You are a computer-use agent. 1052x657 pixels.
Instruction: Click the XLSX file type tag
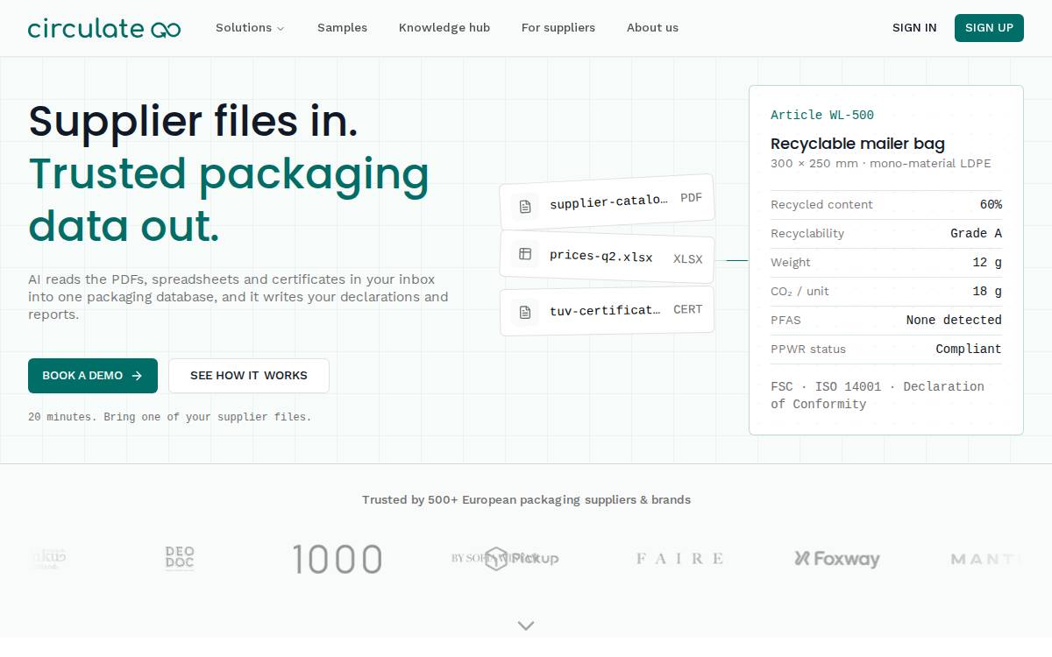pyautogui.click(x=688, y=259)
